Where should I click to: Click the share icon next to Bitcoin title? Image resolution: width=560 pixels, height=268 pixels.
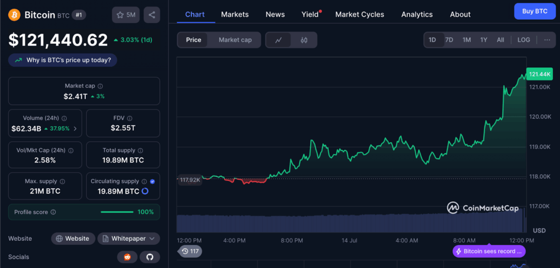coord(151,15)
